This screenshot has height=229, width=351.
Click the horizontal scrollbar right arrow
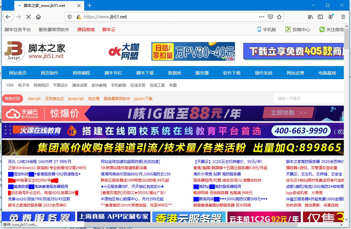pyautogui.click(x=341, y=225)
